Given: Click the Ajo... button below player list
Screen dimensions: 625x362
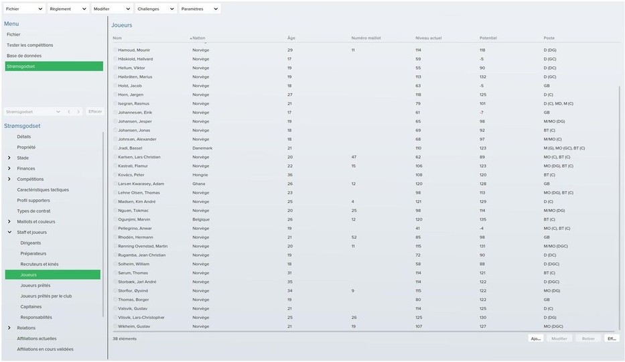Looking at the screenshot, I should 535,339.
